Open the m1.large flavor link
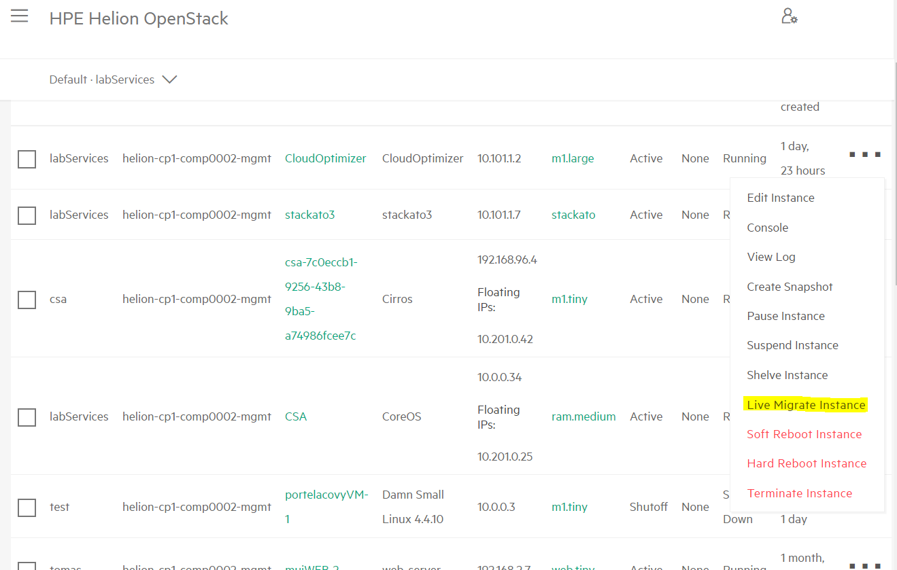Image resolution: width=897 pixels, height=570 pixels. pyautogui.click(x=573, y=158)
